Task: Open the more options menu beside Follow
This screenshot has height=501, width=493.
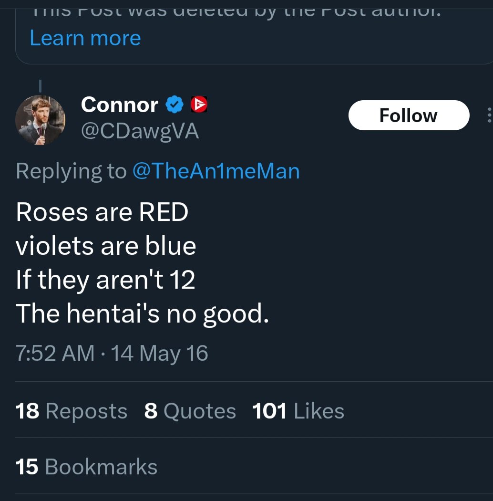Action: [x=489, y=115]
